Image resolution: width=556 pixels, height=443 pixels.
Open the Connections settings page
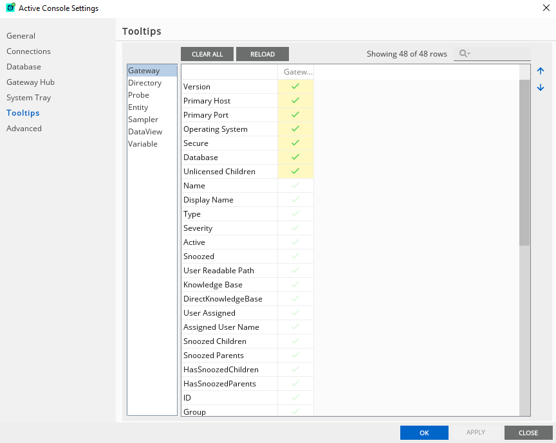(x=28, y=51)
